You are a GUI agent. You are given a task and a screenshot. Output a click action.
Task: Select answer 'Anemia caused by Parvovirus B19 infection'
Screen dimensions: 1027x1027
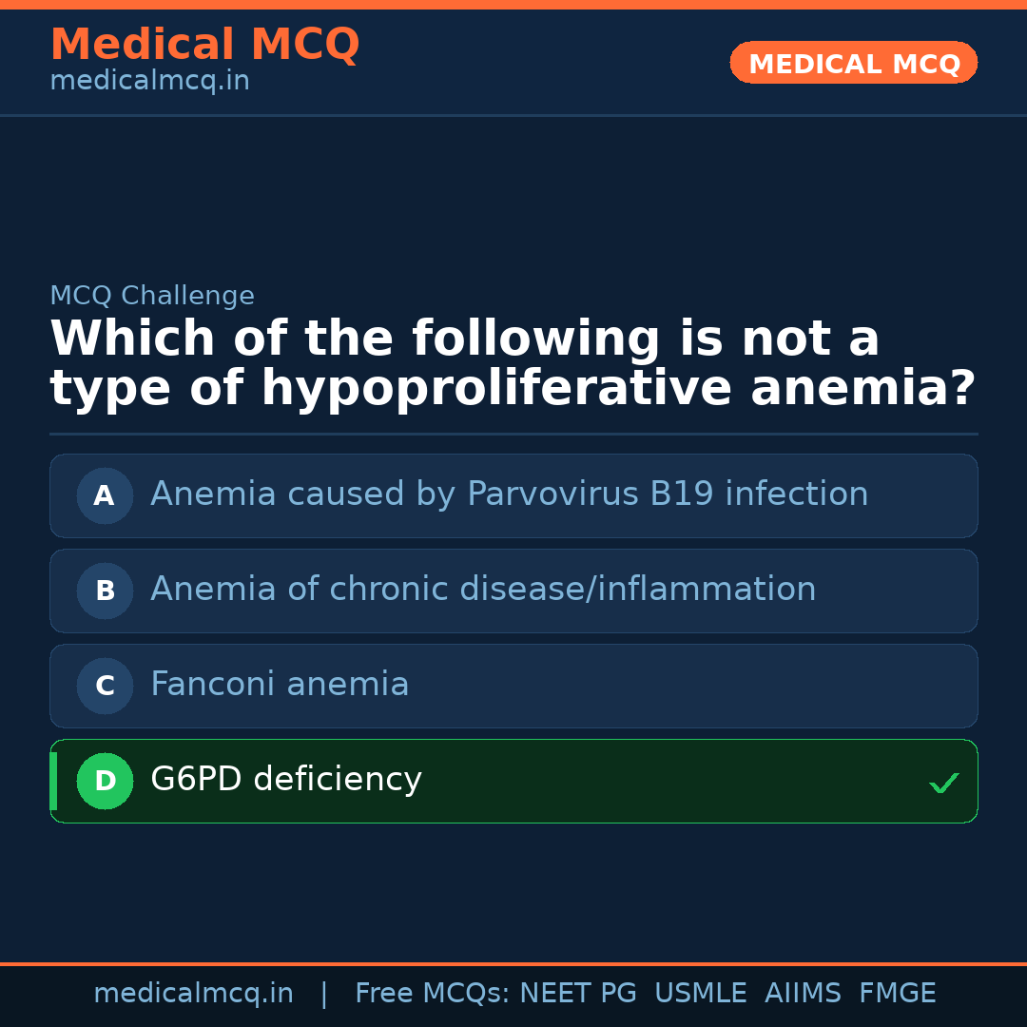509,494
